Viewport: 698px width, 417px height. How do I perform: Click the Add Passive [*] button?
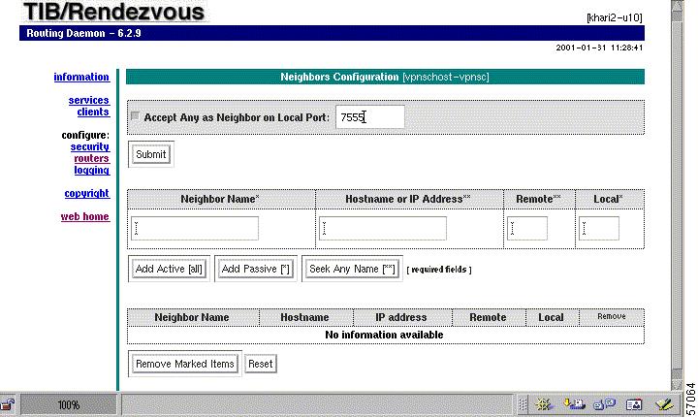[x=256, y=269]
